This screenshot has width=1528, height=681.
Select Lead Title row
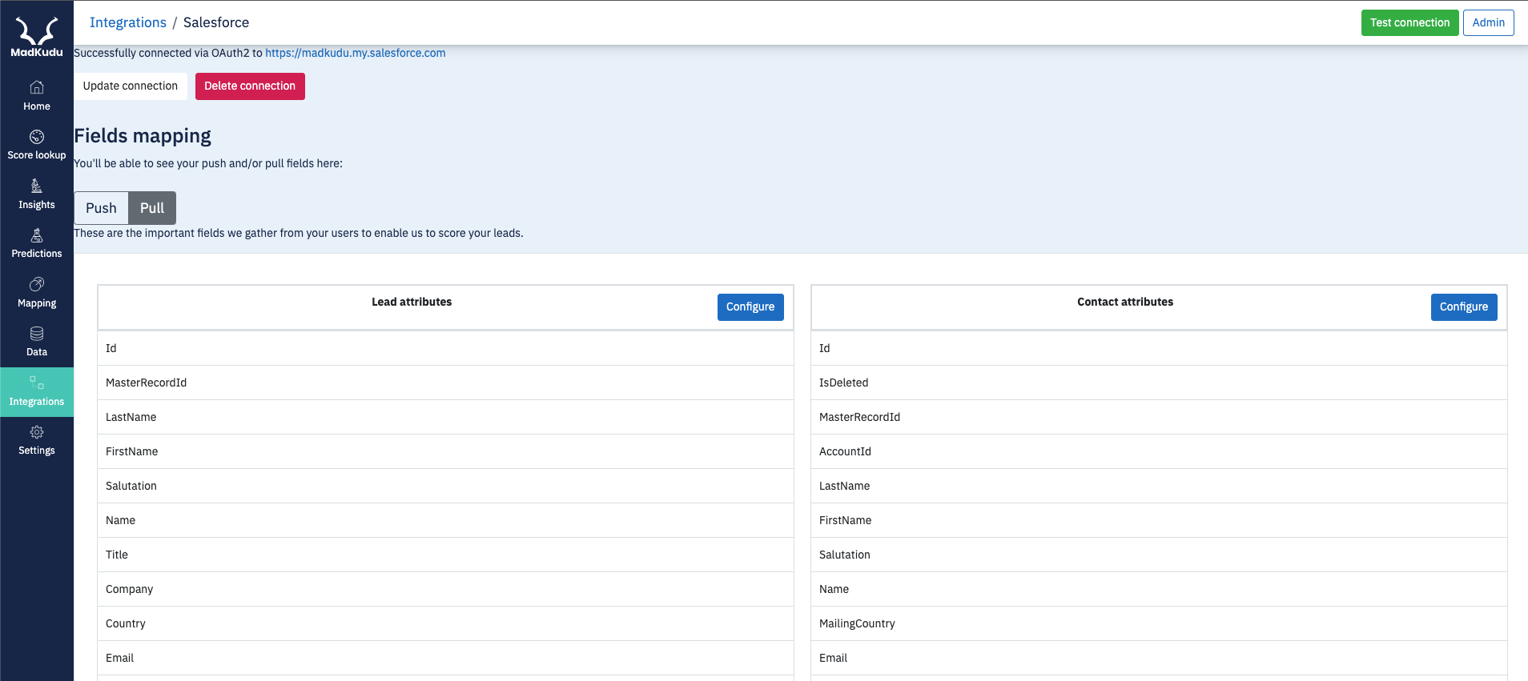click(445, 555)
